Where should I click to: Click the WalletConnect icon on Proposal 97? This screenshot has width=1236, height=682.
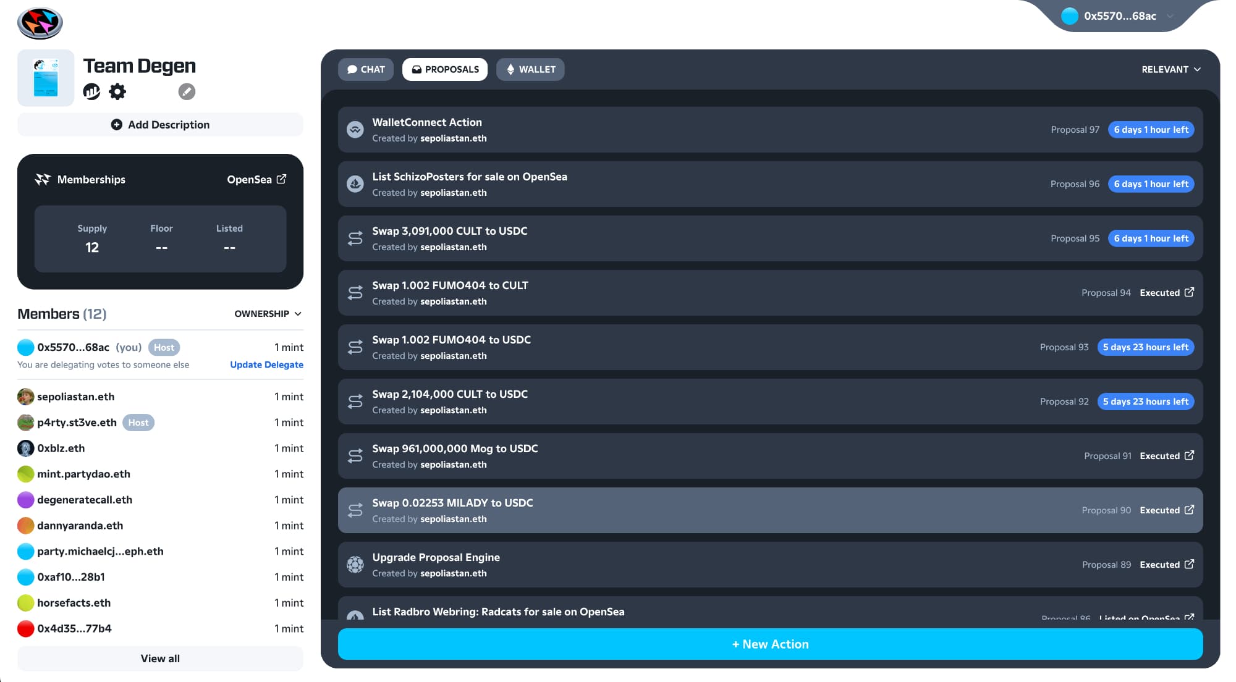tap(355, 130)
